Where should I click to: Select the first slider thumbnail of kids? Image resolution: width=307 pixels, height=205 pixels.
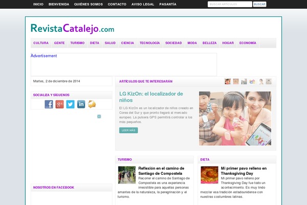pyautogui.click(x=228, y=81)
